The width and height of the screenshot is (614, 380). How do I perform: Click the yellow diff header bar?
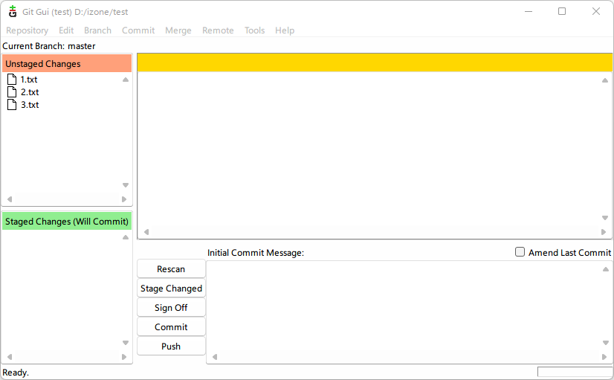375,62
